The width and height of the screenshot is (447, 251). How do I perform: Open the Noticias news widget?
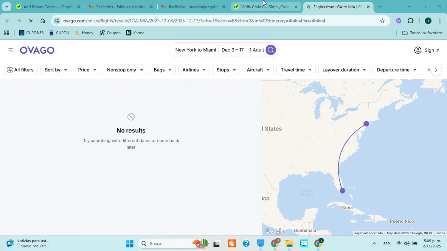click(28, 244)
